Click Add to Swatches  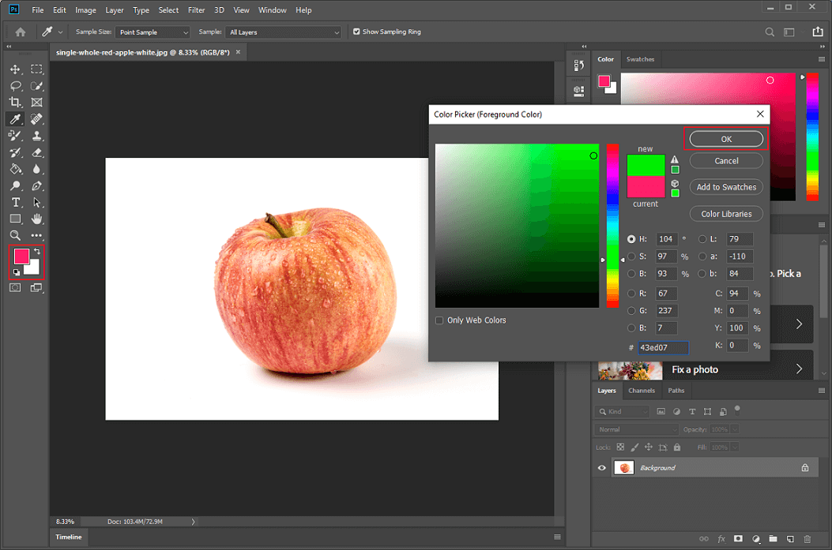(x=725, y=187)
